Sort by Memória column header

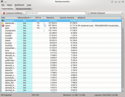point(50,18)
